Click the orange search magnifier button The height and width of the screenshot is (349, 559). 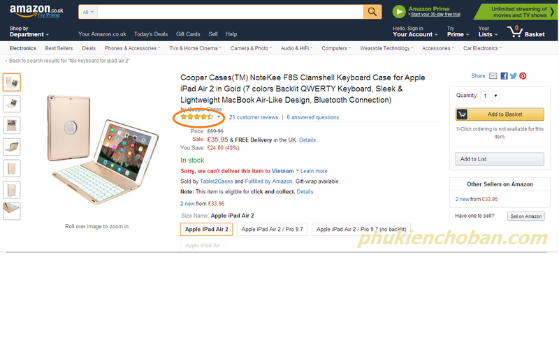pos(372,12)
